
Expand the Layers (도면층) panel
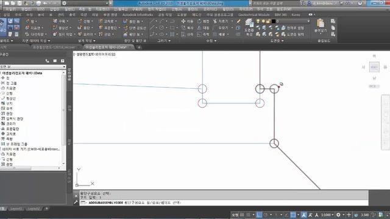(277, 41)
